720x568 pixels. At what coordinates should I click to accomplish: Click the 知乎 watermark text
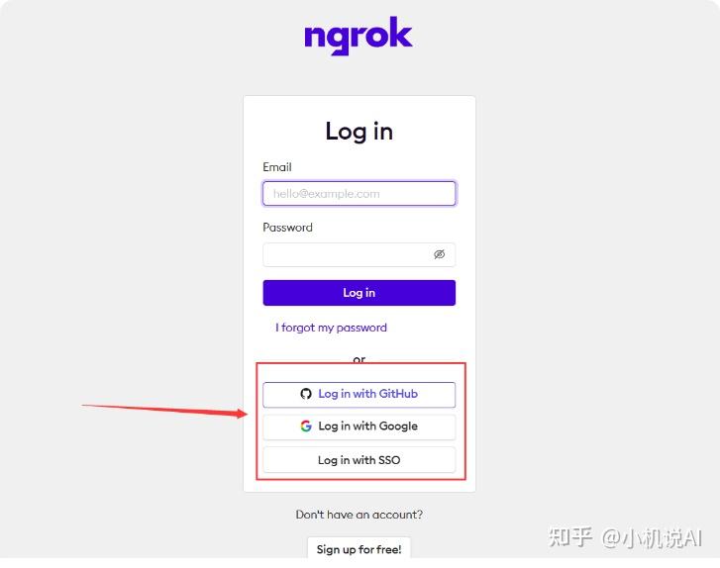pos(569,537)
